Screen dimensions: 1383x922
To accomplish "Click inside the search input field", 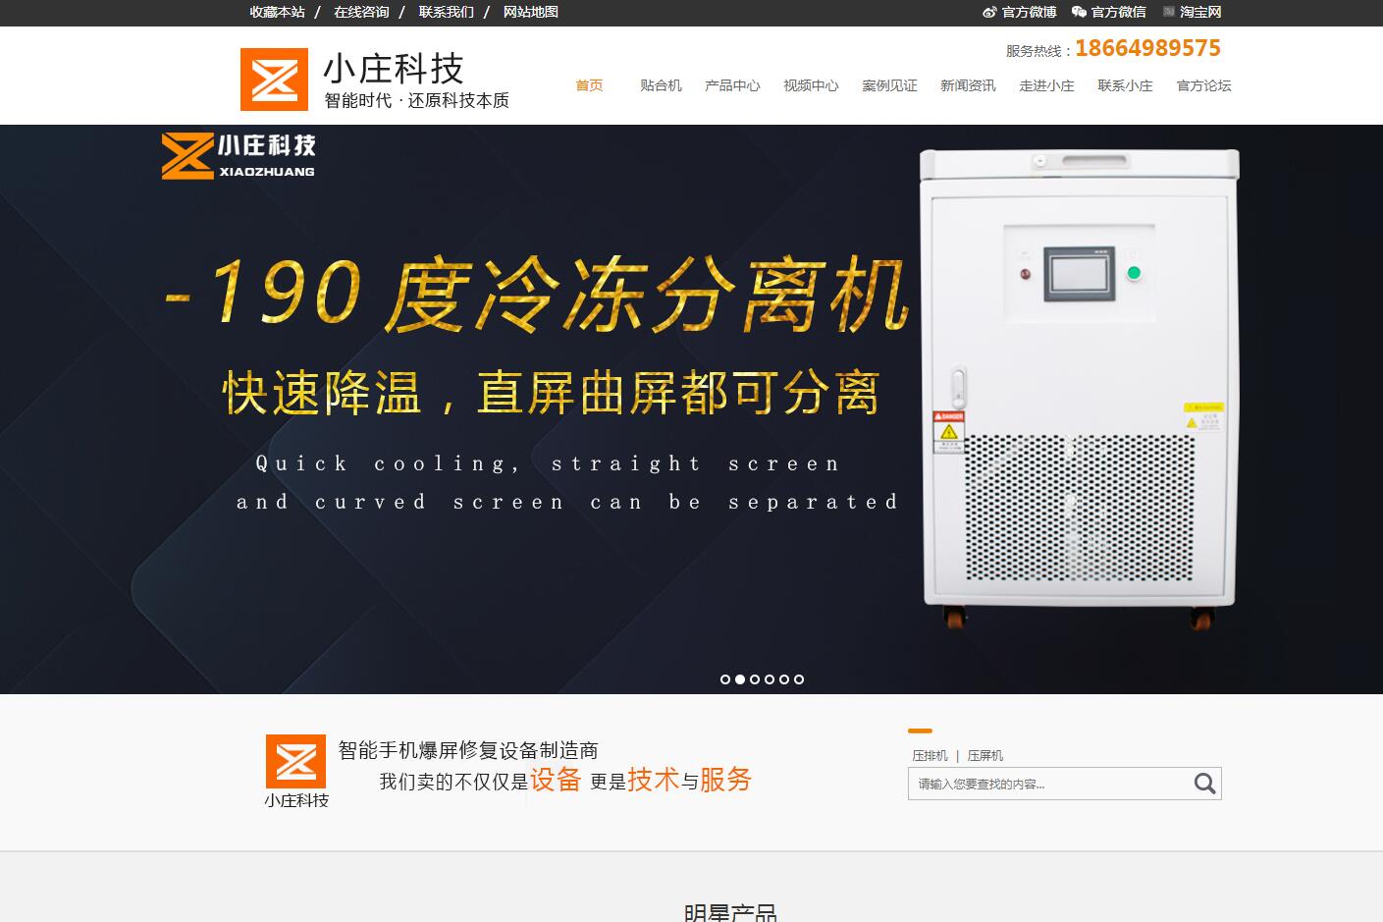I will [1040, 784].
